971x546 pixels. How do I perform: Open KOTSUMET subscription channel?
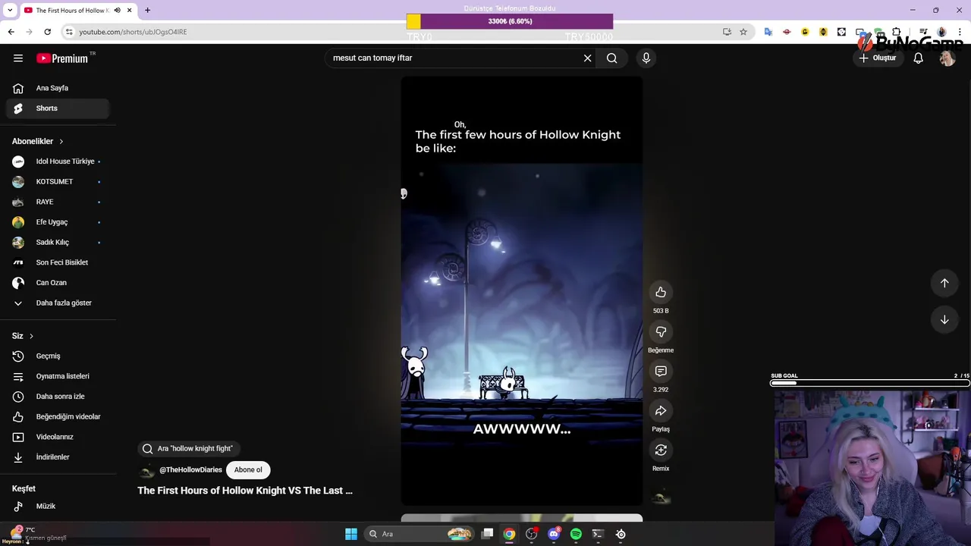[58, 182]
